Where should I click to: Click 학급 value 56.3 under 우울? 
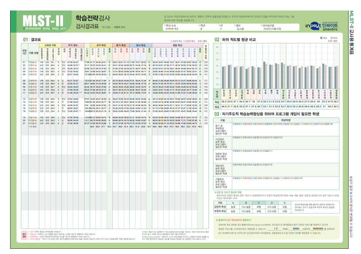pos(266,102)
